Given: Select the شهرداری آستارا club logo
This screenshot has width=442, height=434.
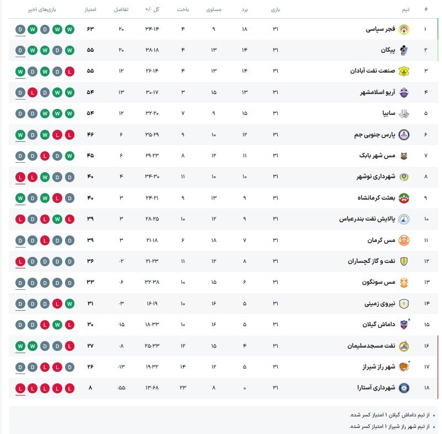Looking at the screenshot, I should (x=404, y=388).
